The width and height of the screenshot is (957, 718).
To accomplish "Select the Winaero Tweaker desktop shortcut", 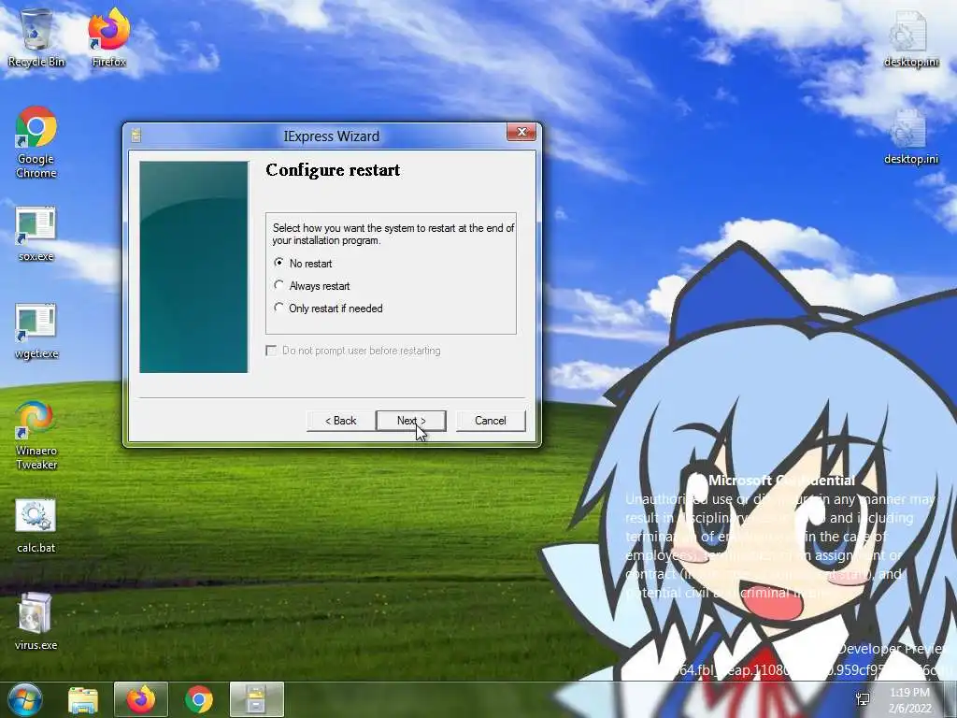I will tap(36, 436).
